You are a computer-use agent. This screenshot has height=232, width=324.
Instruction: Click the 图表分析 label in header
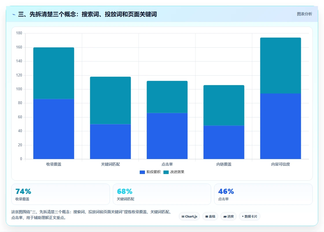[x=304, y=14]
